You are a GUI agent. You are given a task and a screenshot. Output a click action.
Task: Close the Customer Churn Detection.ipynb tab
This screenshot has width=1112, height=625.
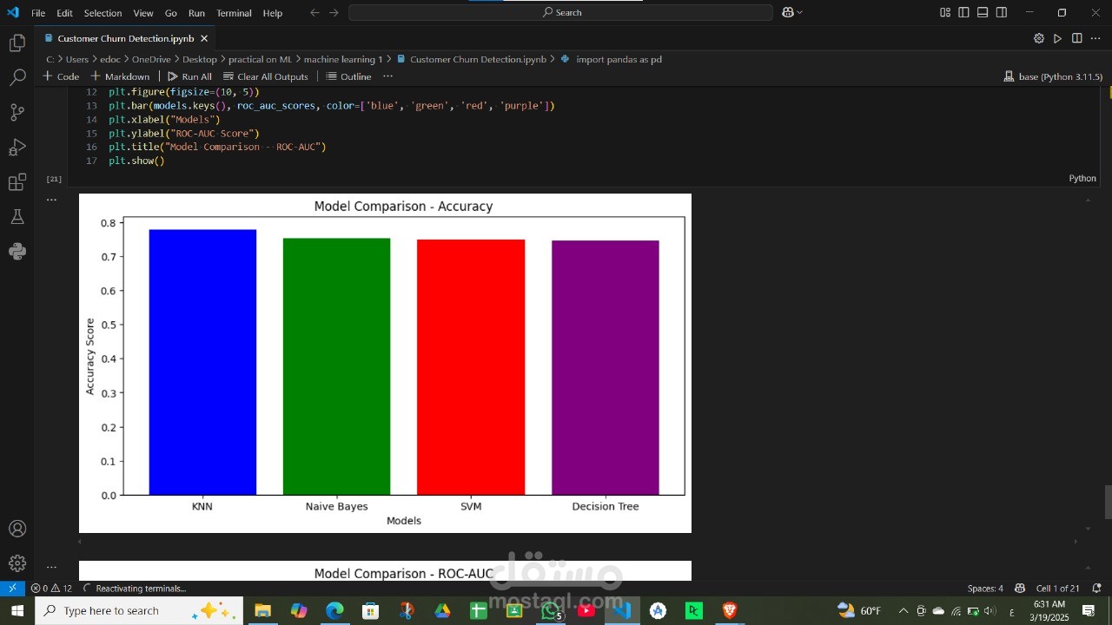(204, 38)
